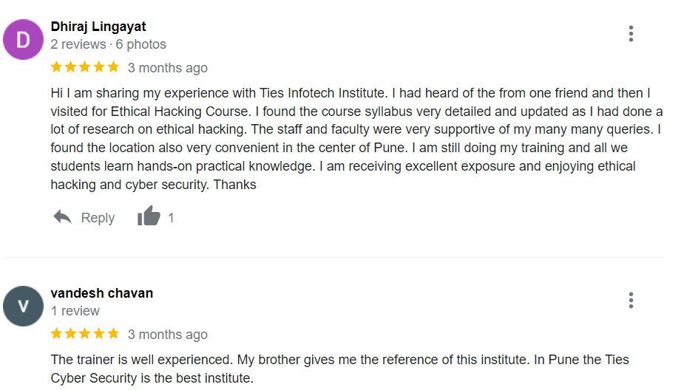Open vandesh chavan's profile name link
The width and height of the screenshot is (684, 390).
102,293
